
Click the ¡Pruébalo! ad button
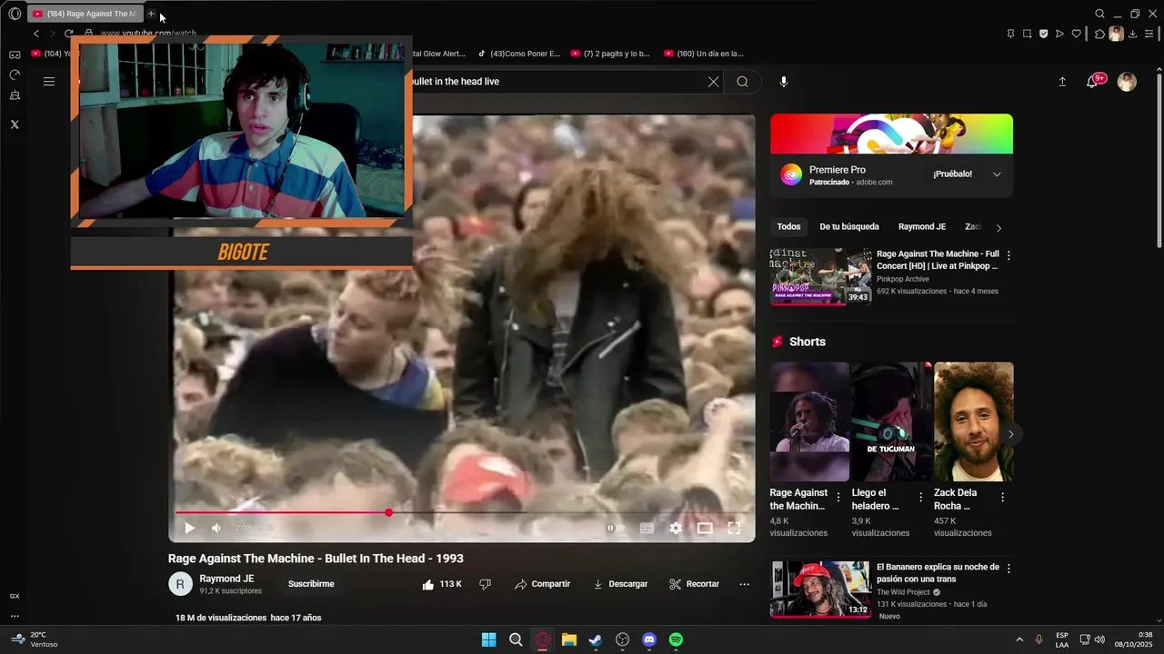pos(952,173)
